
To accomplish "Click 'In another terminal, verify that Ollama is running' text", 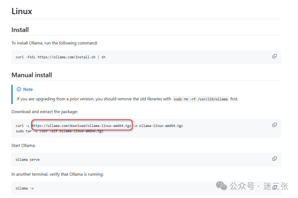I will pyautogui.click(x=58, y=174).
